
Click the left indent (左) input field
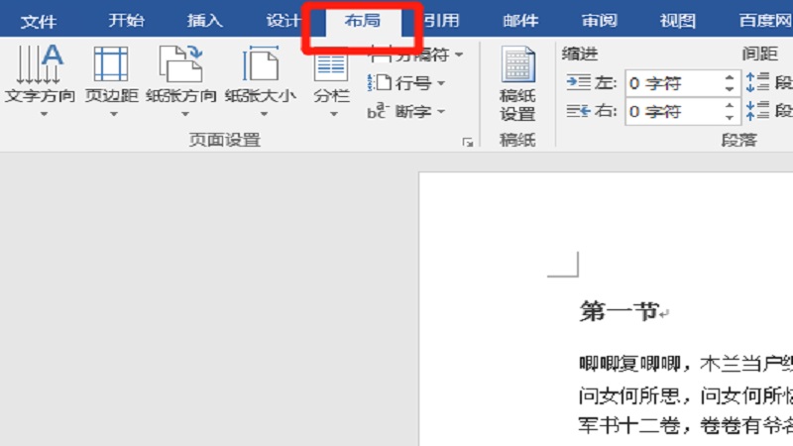pos(672,83)
